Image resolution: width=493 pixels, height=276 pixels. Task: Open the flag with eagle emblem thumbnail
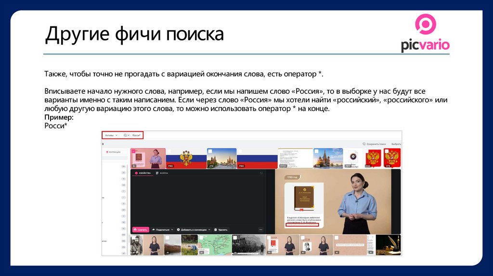(x=186, y=159)
